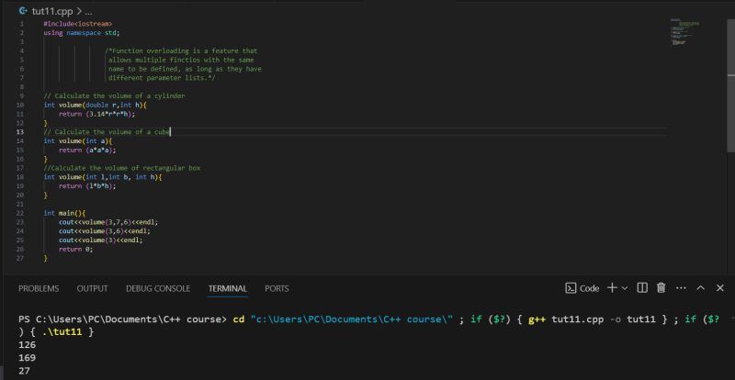Open terminal panel more actions ellipsis

(681, 288)
